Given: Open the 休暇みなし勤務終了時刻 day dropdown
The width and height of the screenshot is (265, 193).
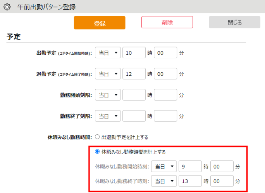Looking at the screenshot, I should click(x=164, y=181).
